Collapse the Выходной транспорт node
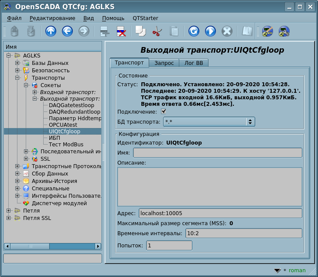The height and width of the screenshot is (277, 318). [x=35, y=98]
